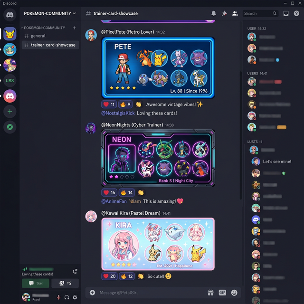Mute microphone in user panel
The height and width of the screenshot is (304, 304).
click(x=58, y=297)
